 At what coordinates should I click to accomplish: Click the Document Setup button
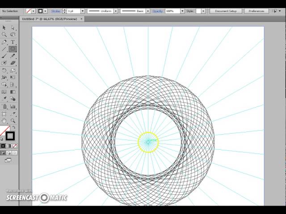(226, 11)
